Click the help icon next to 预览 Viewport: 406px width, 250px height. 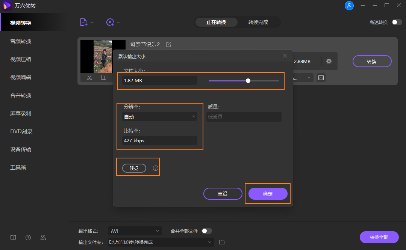[155, 168]
